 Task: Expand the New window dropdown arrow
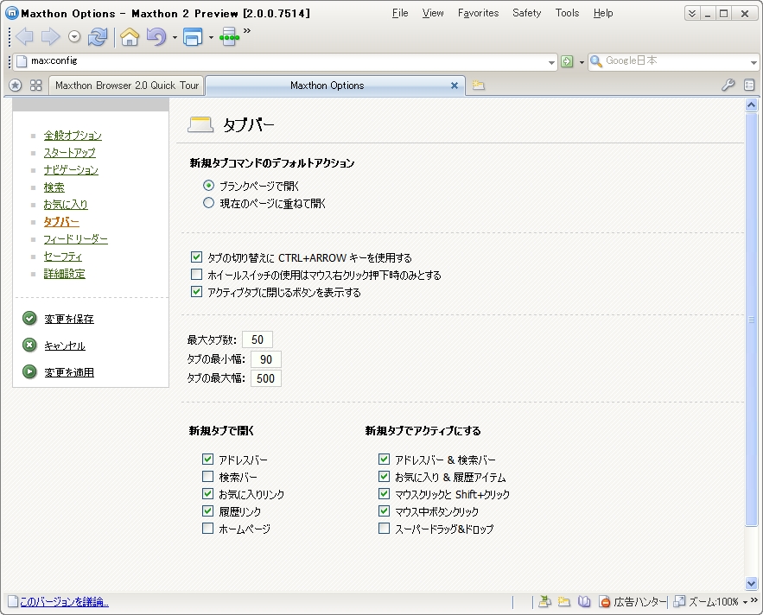[x=211, y=37]
